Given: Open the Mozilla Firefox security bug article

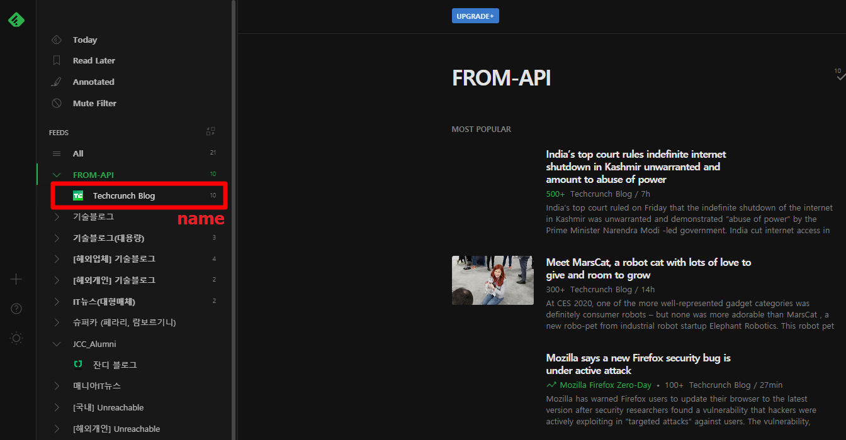Looking at the screenshot, I should coord(638,364).
